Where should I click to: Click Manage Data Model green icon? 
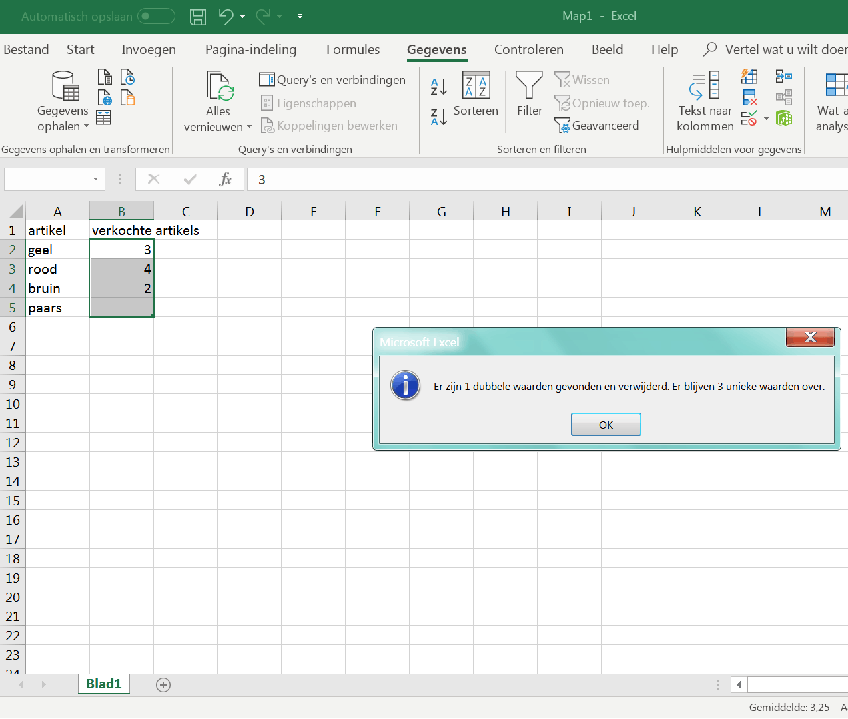pos(784,119)
